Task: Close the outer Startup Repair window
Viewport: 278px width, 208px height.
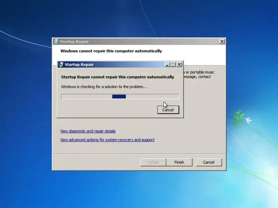Action: [222, 42]
